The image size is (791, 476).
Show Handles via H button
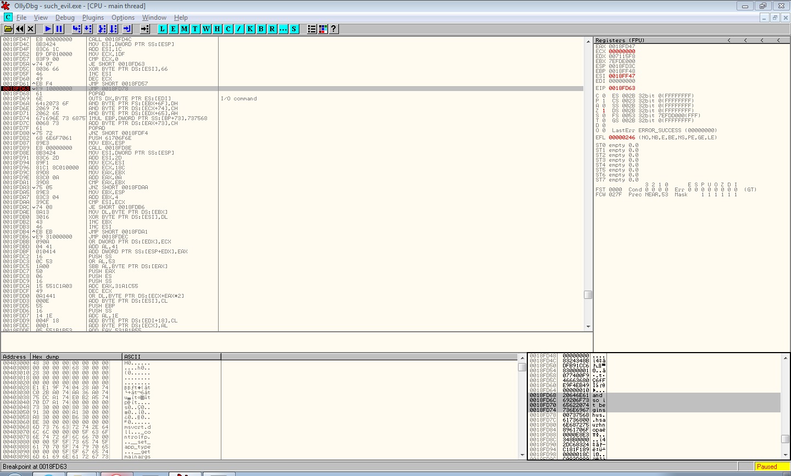[217, 29]
